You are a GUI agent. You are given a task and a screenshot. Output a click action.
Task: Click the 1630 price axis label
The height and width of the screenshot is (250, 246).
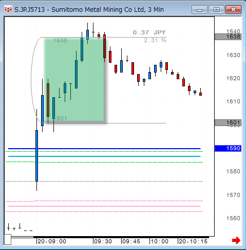(233, 55)
